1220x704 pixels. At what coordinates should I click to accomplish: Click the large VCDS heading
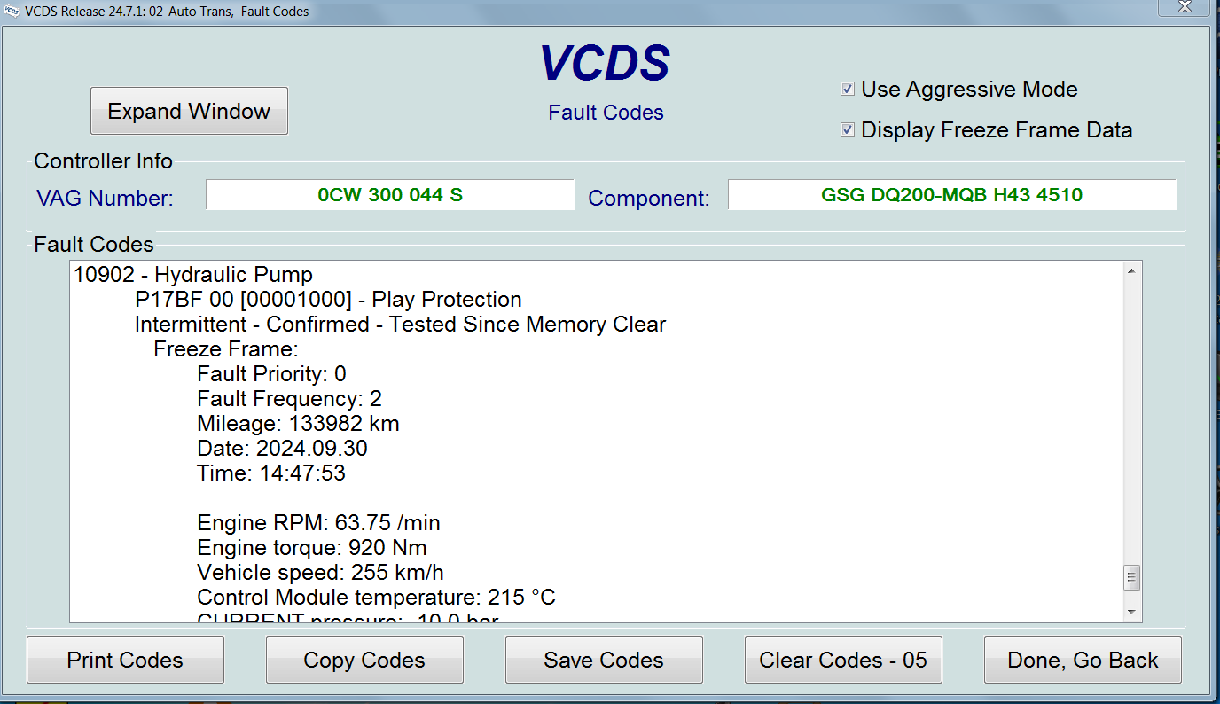(606, 64)
